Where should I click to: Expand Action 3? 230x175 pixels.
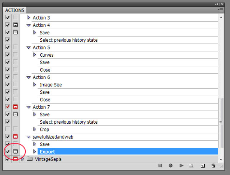click(28, 18)
